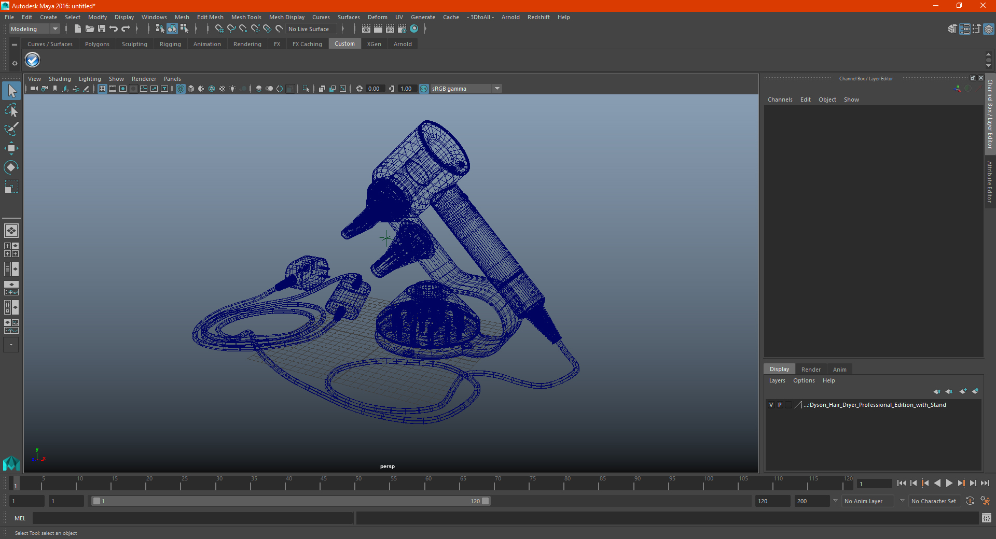The width and height of the screenshot is (996, 539).
Task: Activate the Rotate tool
Action: point(11,167)
